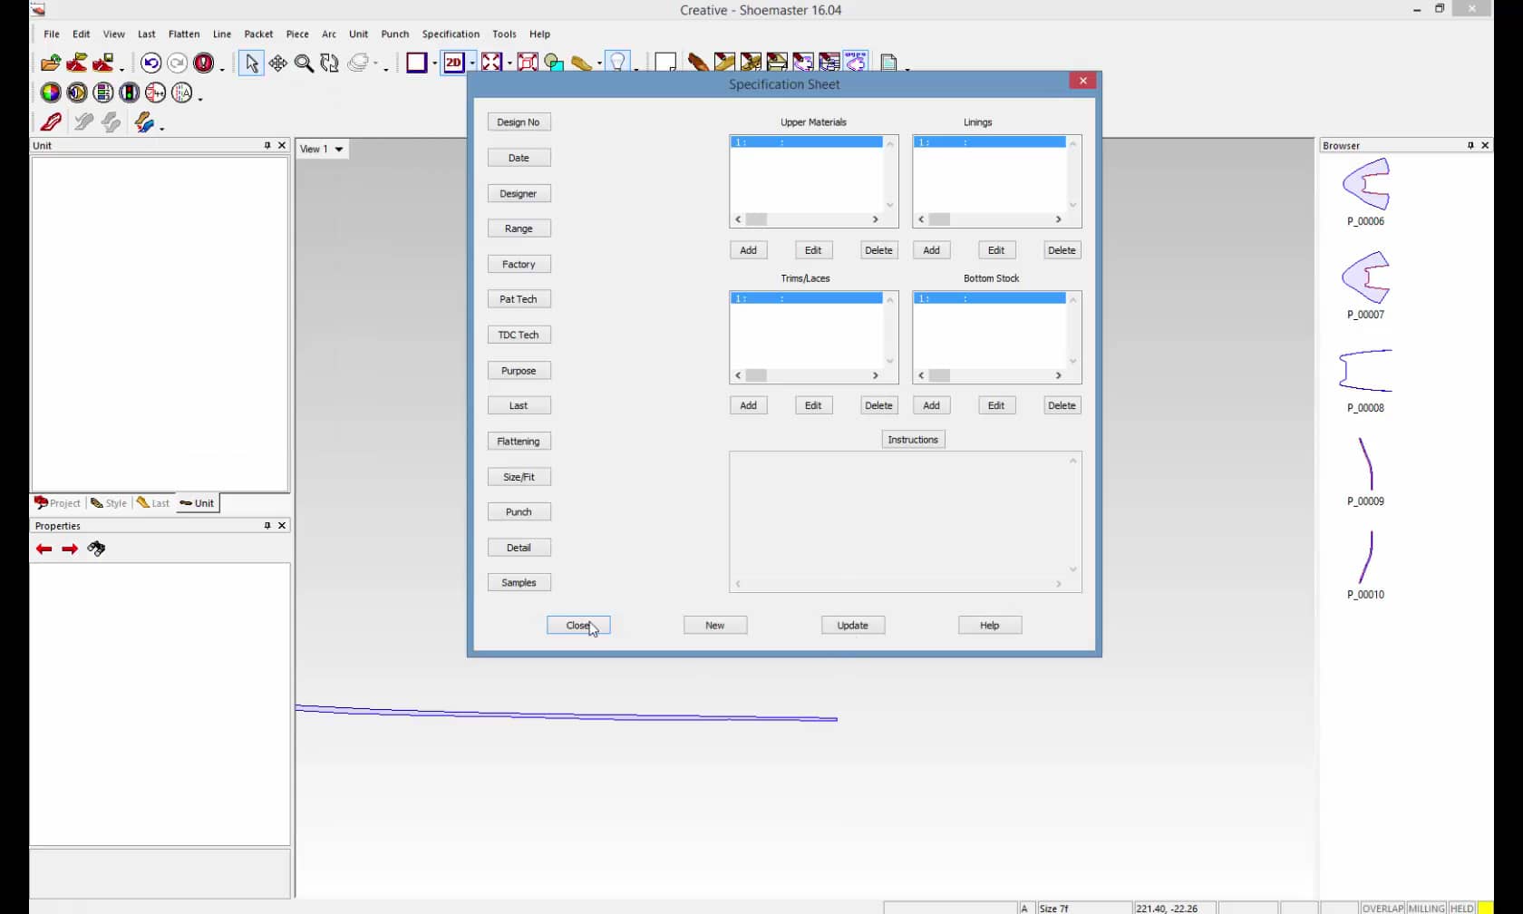The image size is (1523, 914).
Task: Select the four-arrow pan tool
Action: pos(277,63)
